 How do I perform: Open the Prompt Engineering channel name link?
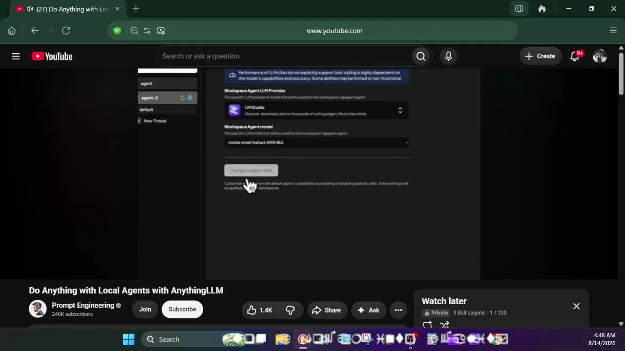point(83,305)
